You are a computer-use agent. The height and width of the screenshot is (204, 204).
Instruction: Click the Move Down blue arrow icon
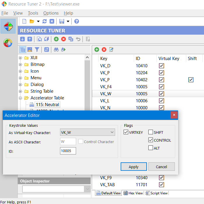coord(22,39)
